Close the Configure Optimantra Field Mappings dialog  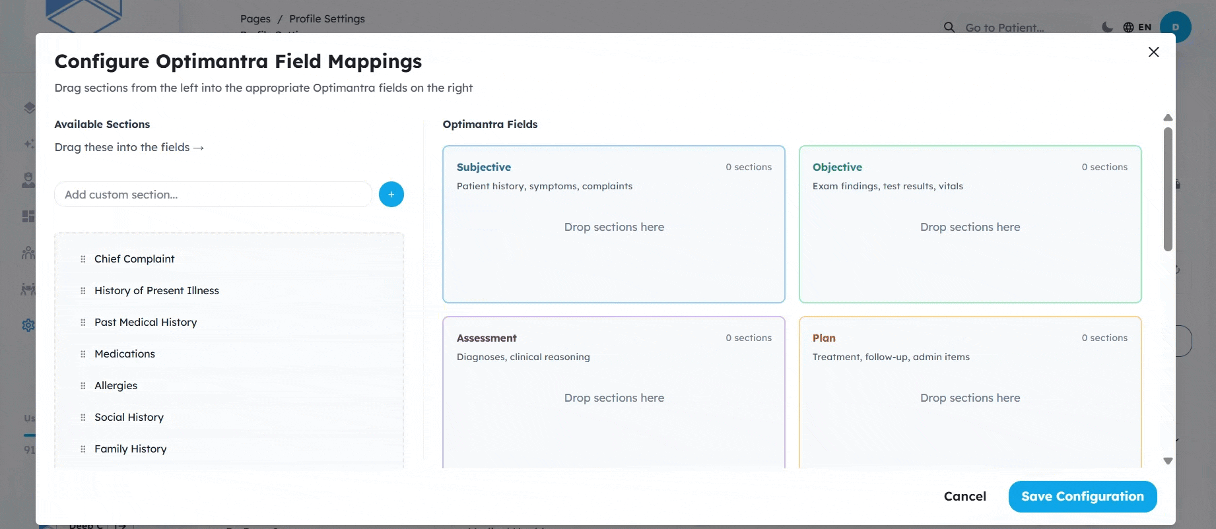coord(1153,52)
